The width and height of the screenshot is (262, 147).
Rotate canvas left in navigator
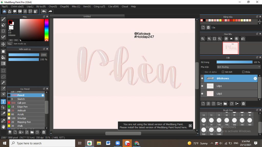pos(226,39)
